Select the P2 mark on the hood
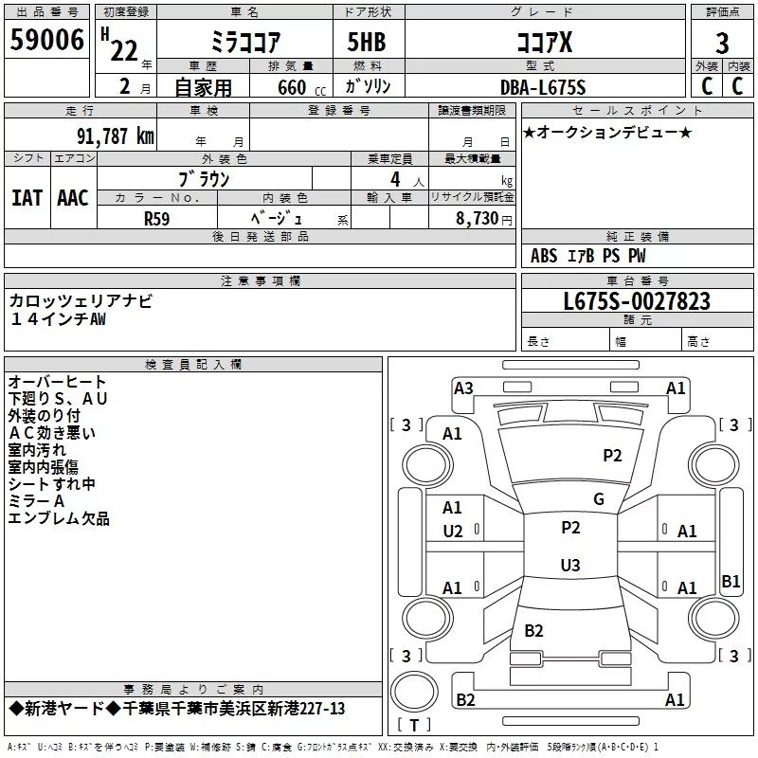The image size is (758, 758). pyautogui.click(x=612, y=456)
